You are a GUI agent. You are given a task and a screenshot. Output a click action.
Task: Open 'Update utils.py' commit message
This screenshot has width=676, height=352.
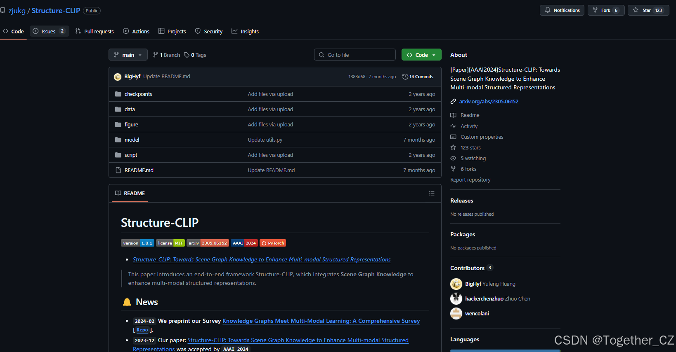(x=265, y=140)
